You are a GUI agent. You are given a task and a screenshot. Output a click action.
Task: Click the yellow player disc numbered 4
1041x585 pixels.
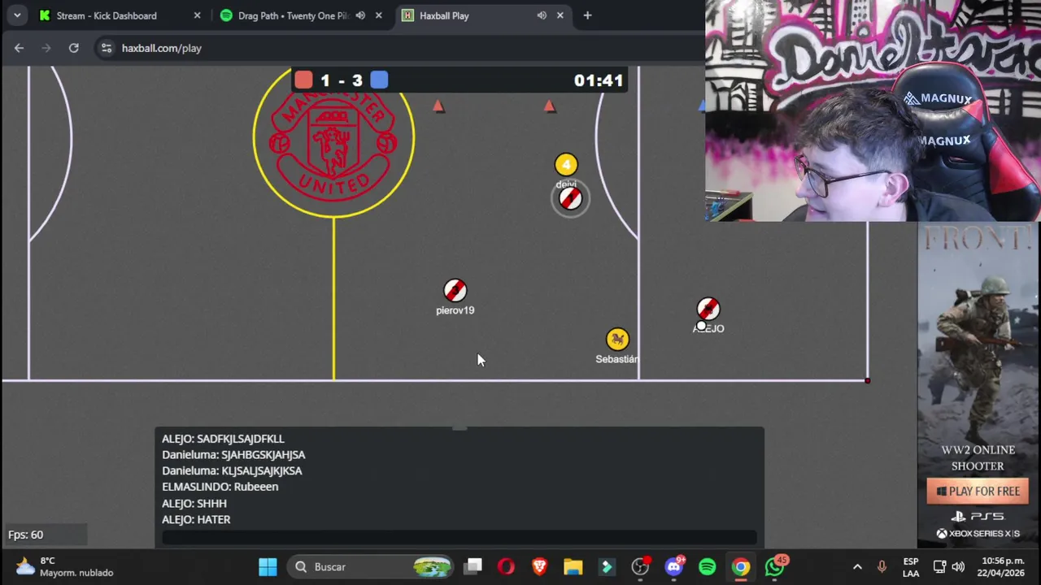point(566,165)
